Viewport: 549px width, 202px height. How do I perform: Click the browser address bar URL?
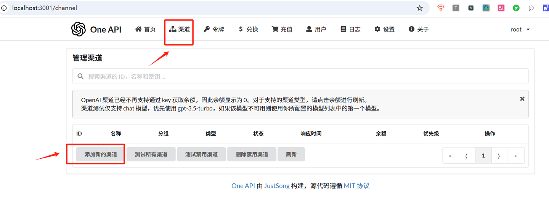tap(45, 8)
